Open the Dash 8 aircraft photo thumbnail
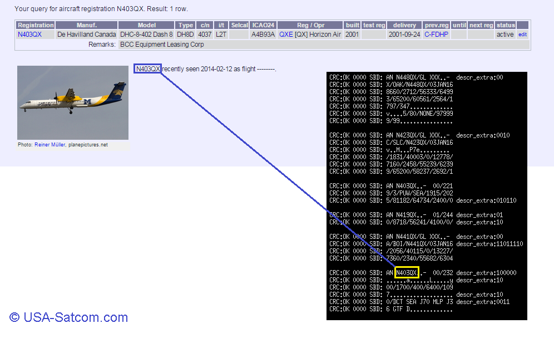 pos(73,102)
